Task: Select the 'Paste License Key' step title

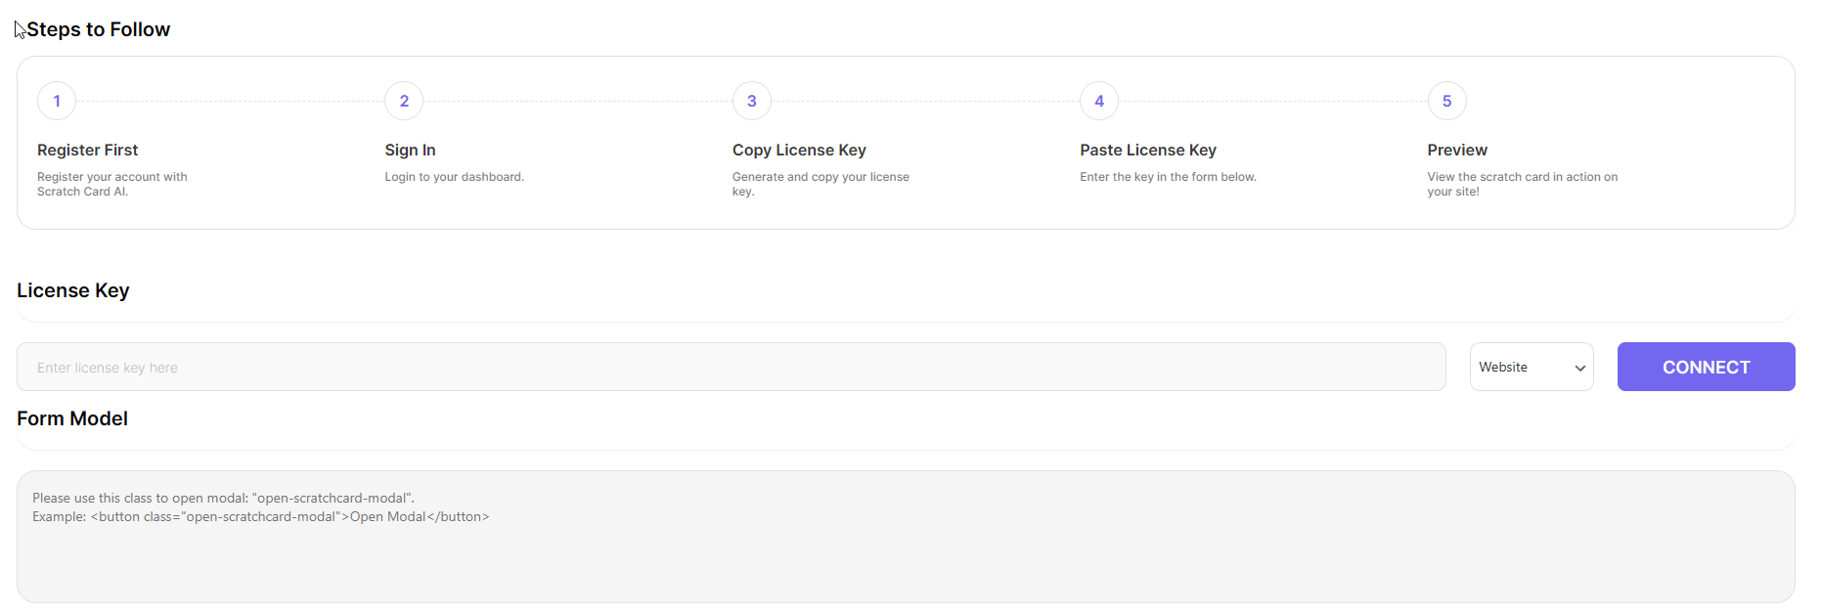Action: coord(1148,150)
